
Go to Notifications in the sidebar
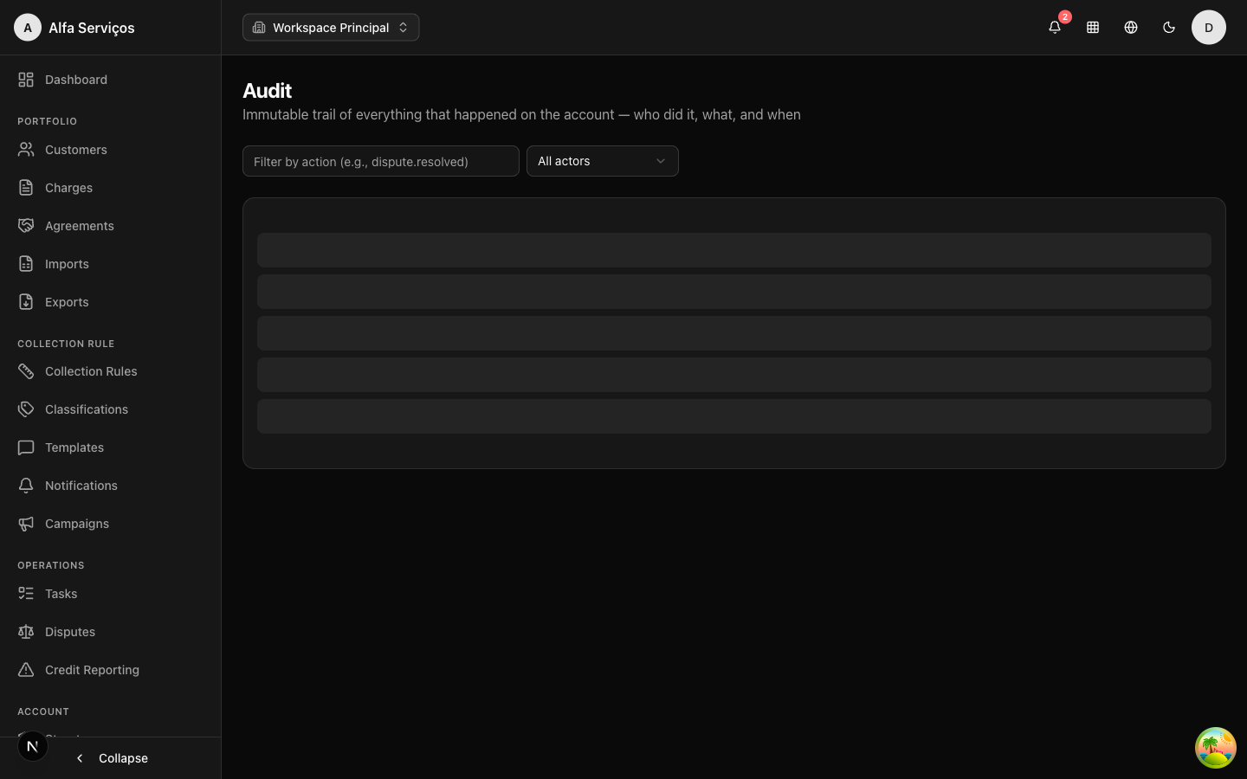tap(110, 486)
